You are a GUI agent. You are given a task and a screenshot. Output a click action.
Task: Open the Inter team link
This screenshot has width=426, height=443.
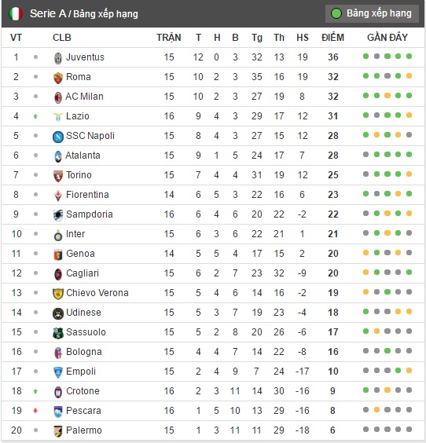(x=75, y=234)
